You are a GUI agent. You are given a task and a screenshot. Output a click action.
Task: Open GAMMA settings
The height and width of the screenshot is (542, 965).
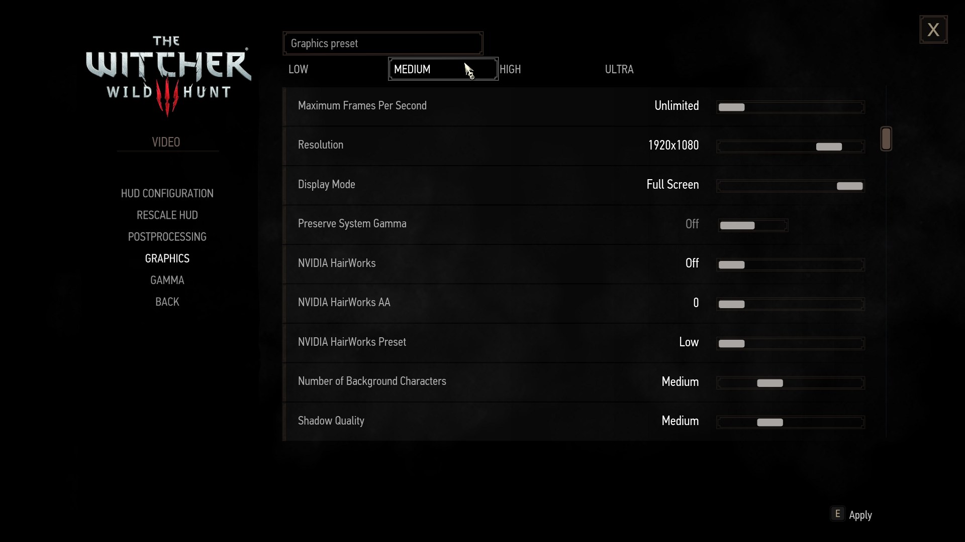pos(167,280)
